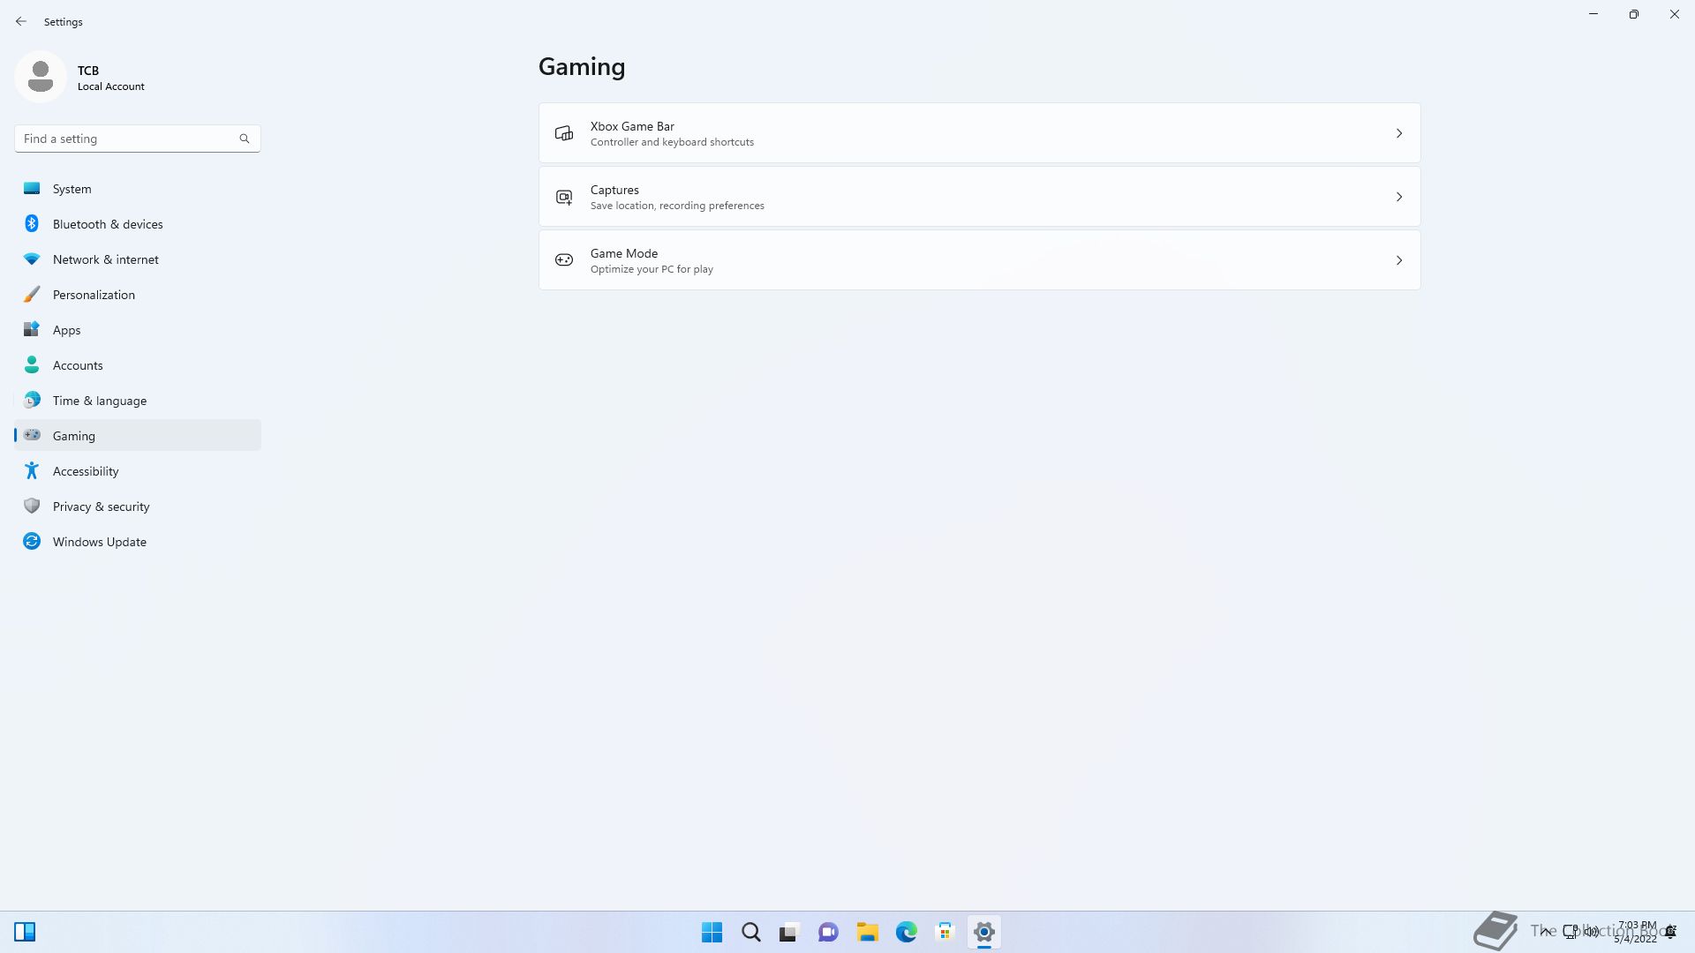
Task: Click the Privacy shield icon
Action: tap(32, 506)
